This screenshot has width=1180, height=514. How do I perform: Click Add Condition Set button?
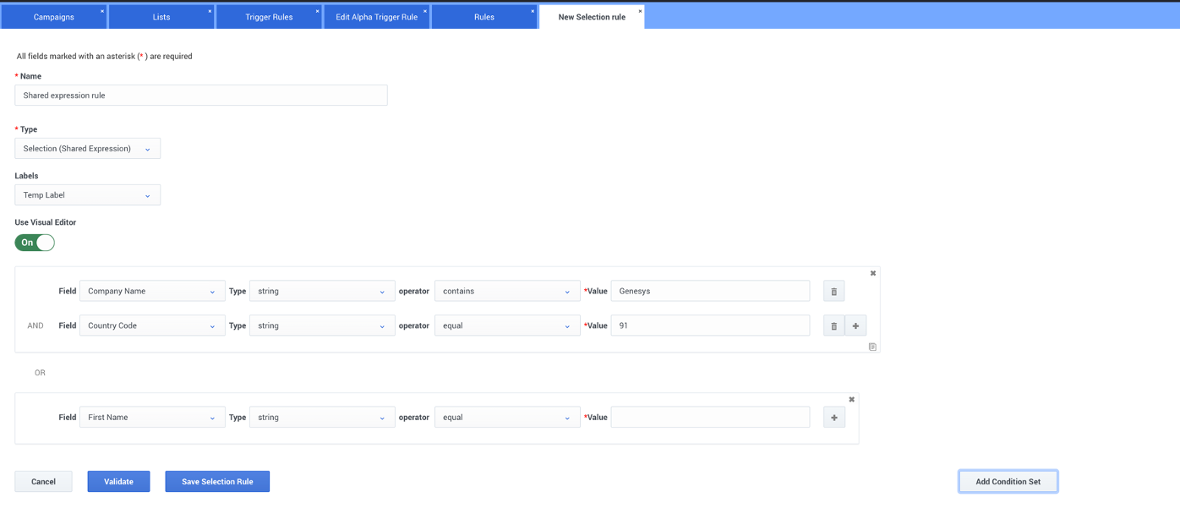pyautogui.click(x=1008, y=482)
